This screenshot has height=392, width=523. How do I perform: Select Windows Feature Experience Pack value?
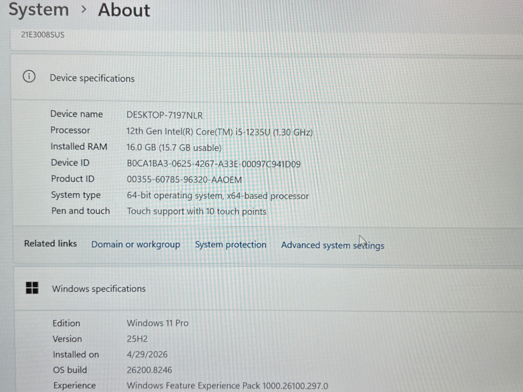tap(227, 385)
